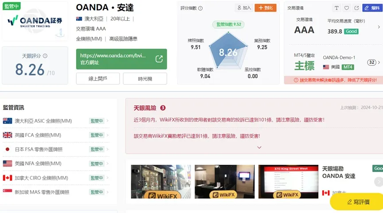Click the 監管中 badge in FCA row
Image resolution: width=383 pixels, height=213 pixels.
pyautogui.click(x=97, y=135)
